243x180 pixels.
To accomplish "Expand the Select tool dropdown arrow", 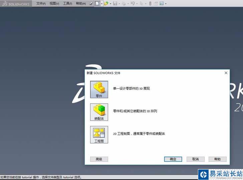I will click(x=146, y=4).
